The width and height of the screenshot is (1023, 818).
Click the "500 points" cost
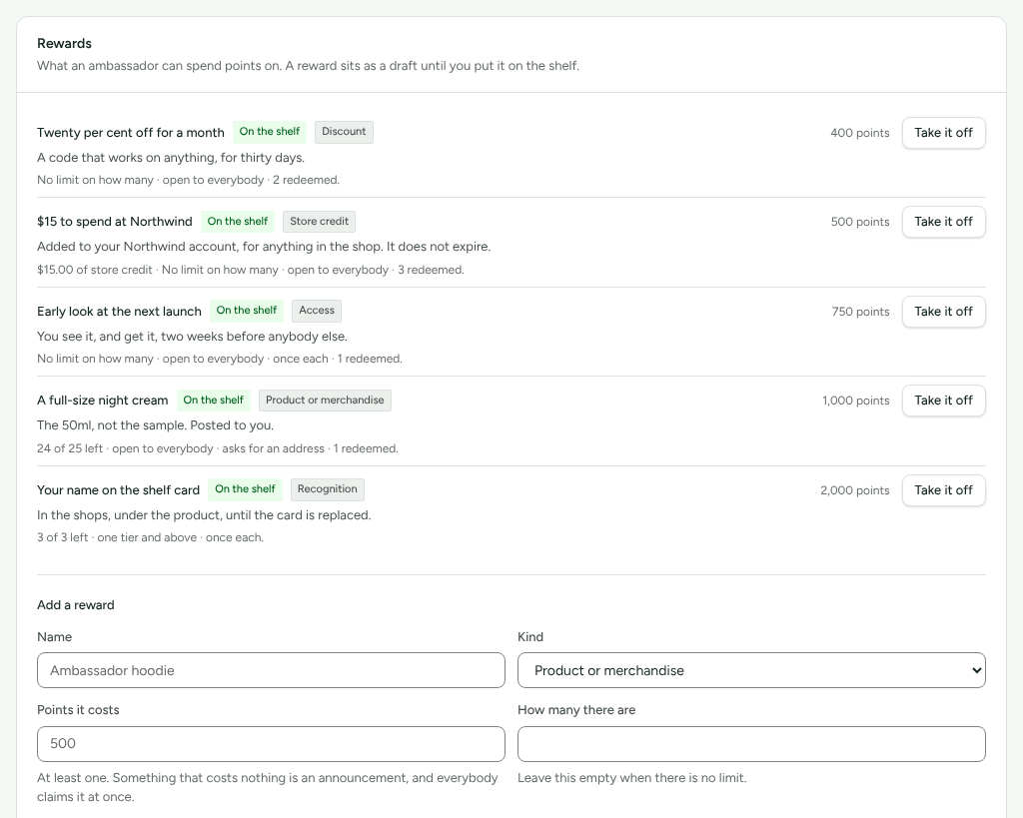(860, 222)
